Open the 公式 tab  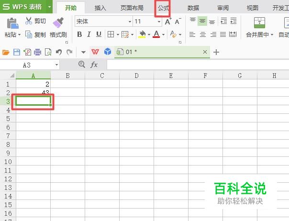tap(163, 8)
